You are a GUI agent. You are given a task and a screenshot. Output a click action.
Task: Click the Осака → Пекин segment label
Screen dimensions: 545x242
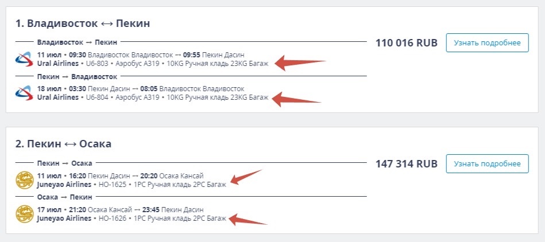point(65,197)
